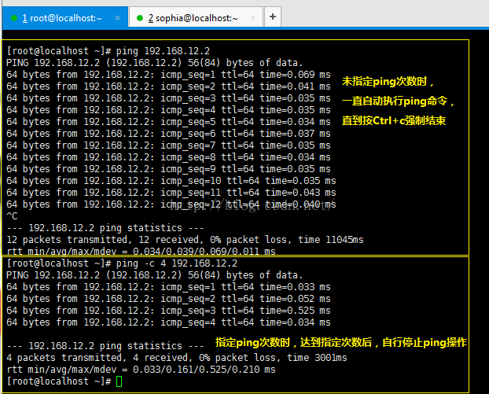The height and width of the screenshot is (394, 489).
Task: Click yellow annotation about Ctrl+c
Action: coord(394,120)
